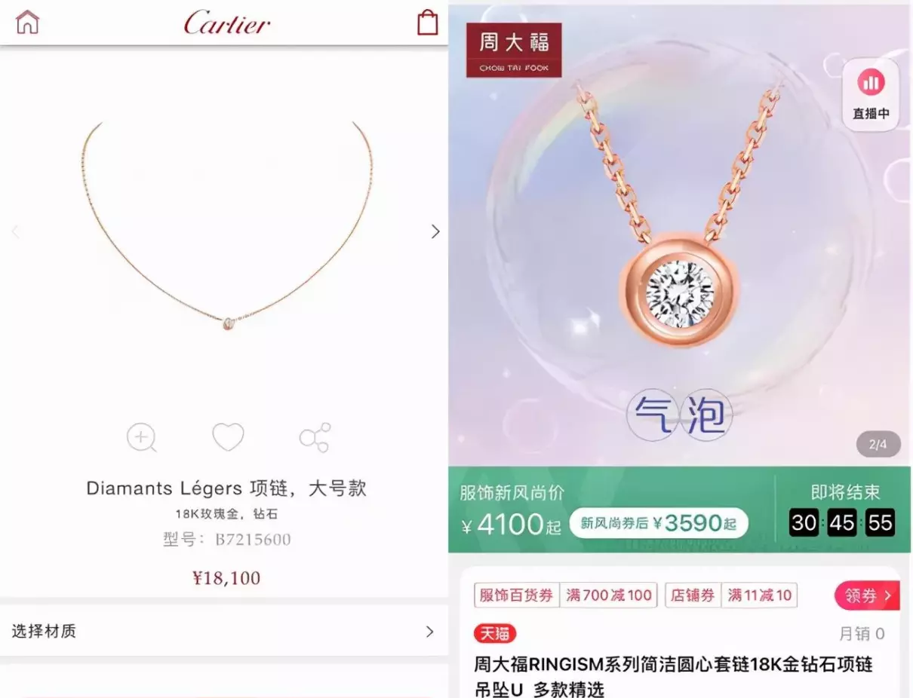Tap the Cartier home icon
The height and width of the screenshot is (698, 913).
tap(27, 22)
